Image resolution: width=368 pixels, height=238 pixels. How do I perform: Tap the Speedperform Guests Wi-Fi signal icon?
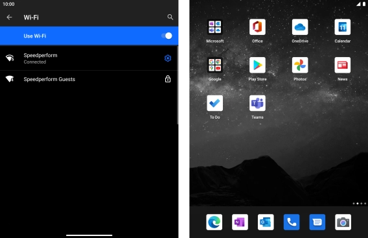(10, 79)
